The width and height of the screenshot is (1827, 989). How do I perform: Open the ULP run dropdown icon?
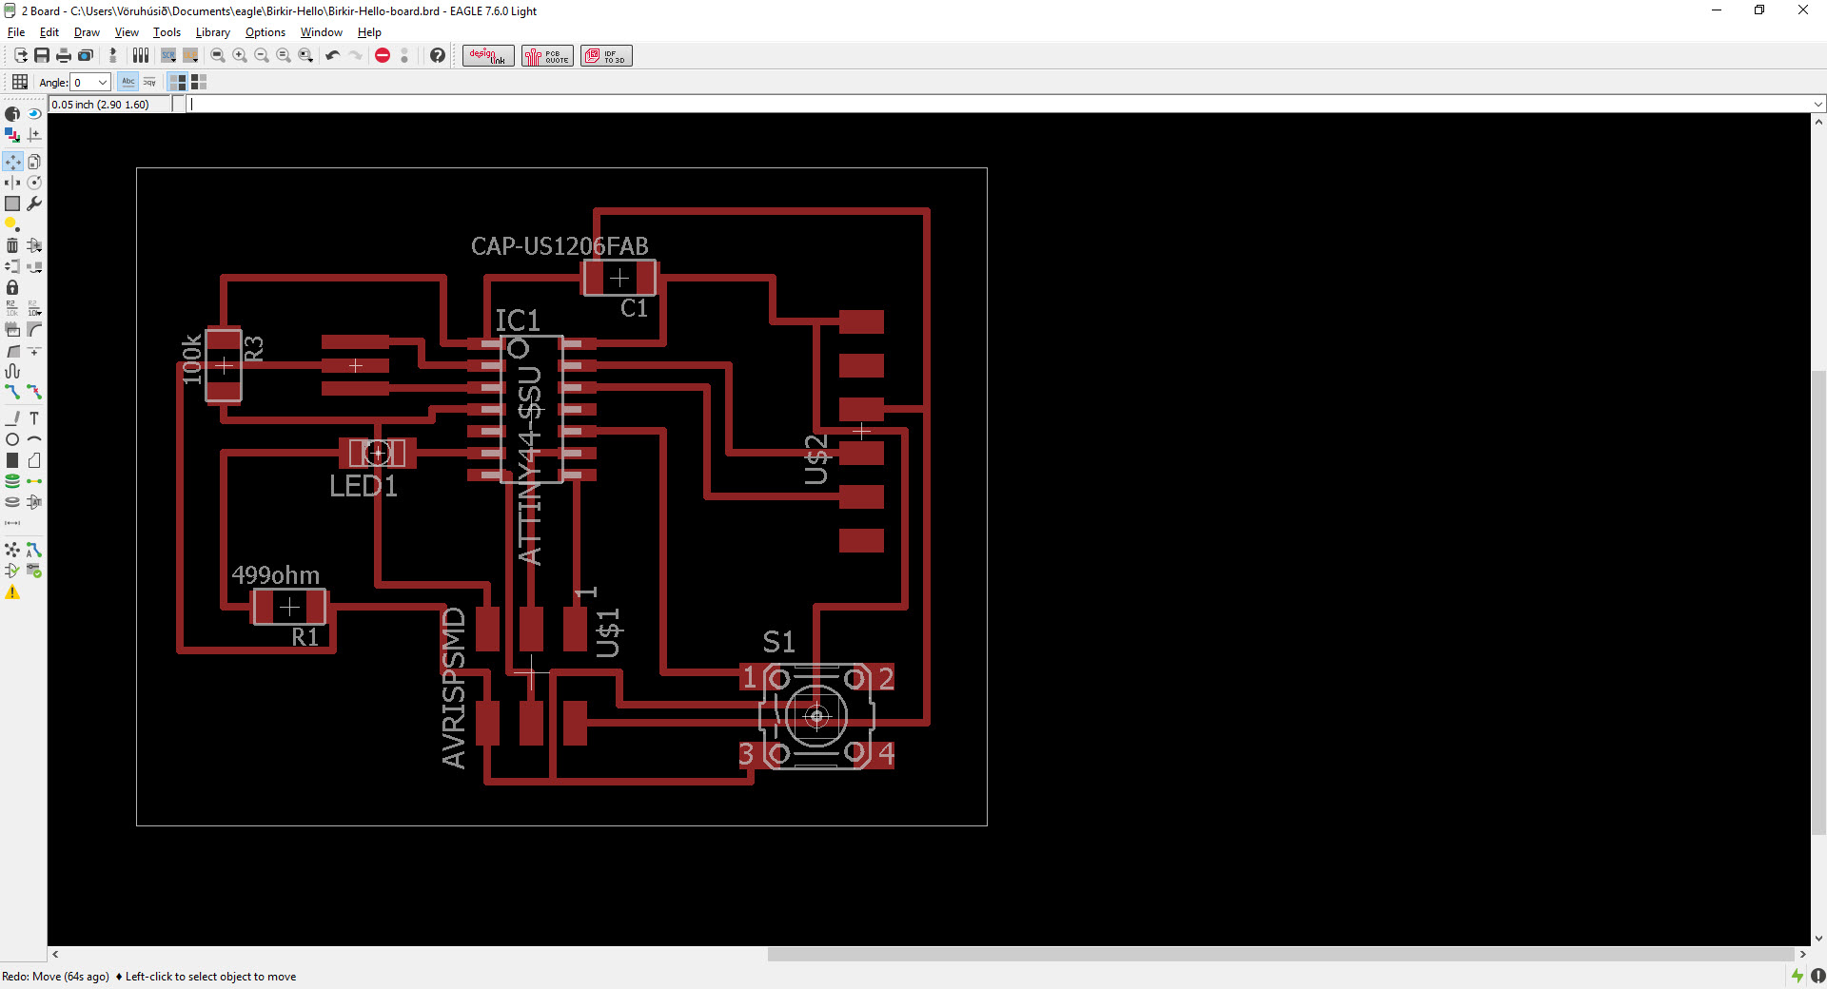click(190, 55)
